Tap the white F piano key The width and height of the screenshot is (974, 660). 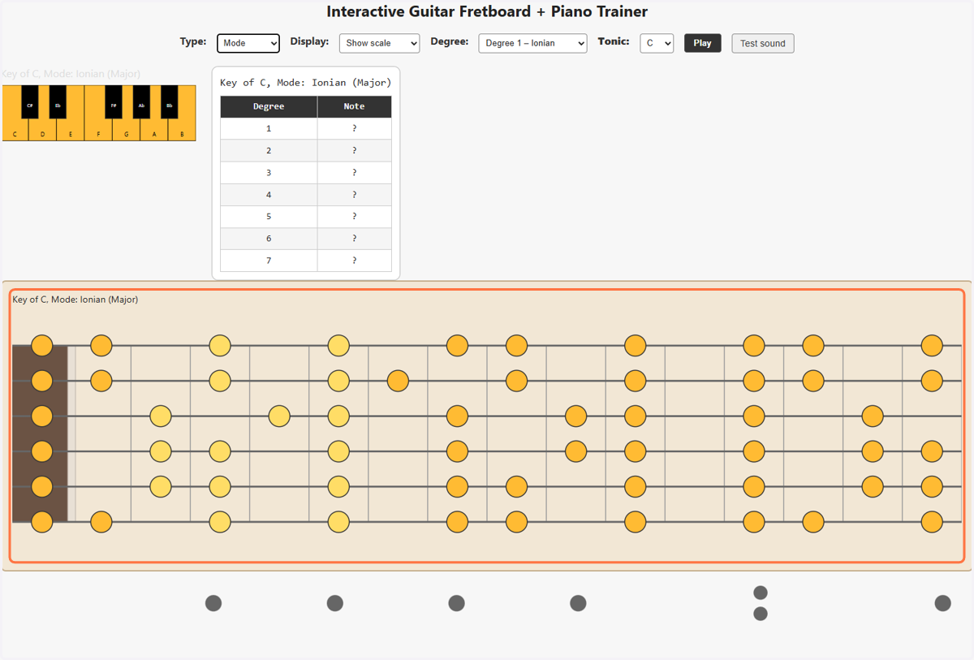[98, 130]
